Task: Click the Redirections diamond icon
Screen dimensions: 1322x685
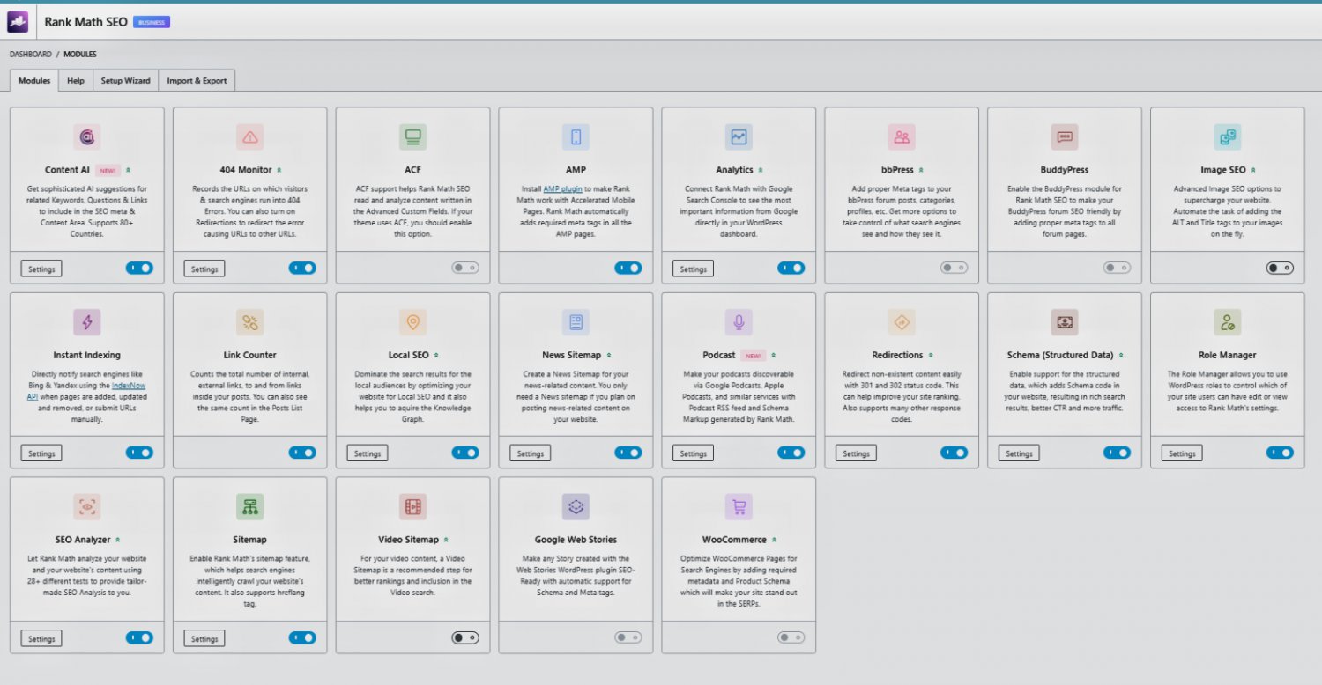Action: [x=902, y=322]
